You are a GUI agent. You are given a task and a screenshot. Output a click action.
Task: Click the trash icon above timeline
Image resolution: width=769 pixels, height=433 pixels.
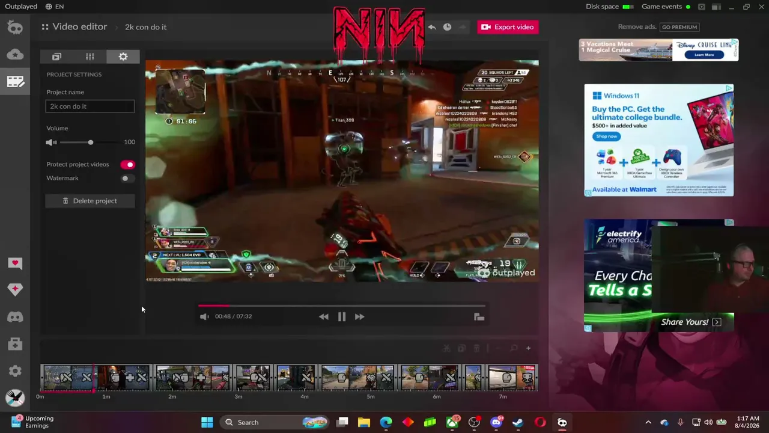point(476,348)
